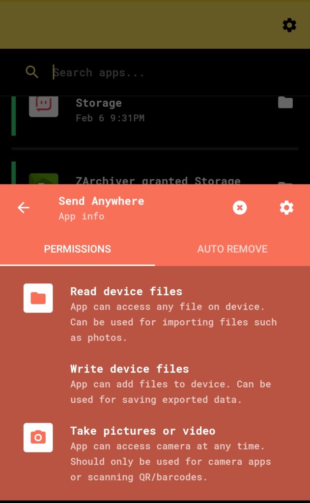This screenshot has height=503, width=310.
Task: Open the app icon beside the Storage entry
Action: click(44, 107)
